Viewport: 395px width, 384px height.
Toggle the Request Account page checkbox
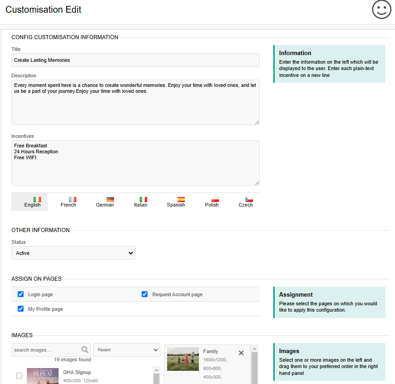[144, 294]
